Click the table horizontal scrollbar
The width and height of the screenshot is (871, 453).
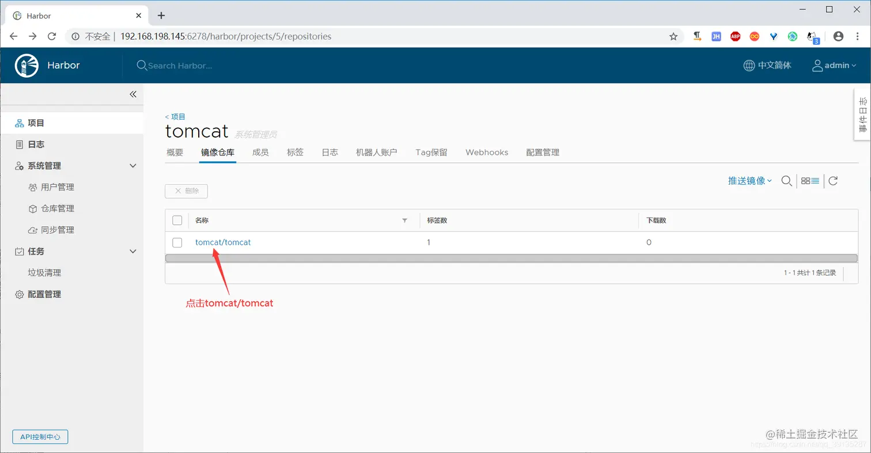click(512, 258)
